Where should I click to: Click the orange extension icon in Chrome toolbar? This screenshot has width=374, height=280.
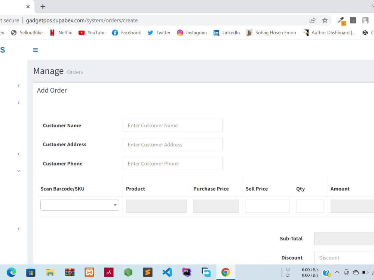click(341, 21)
